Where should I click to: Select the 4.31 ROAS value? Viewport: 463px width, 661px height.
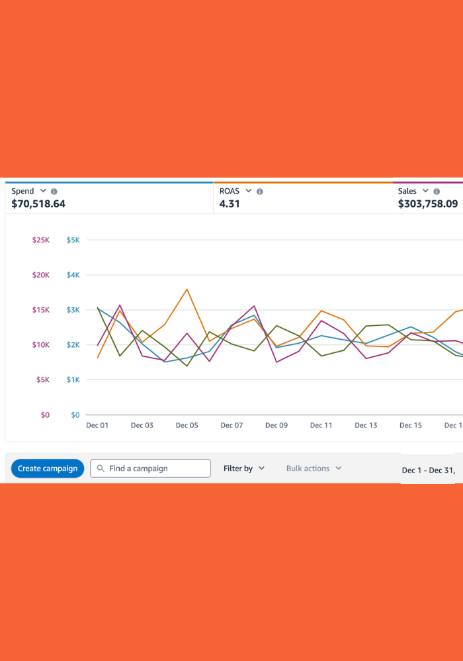coord(230,204)
